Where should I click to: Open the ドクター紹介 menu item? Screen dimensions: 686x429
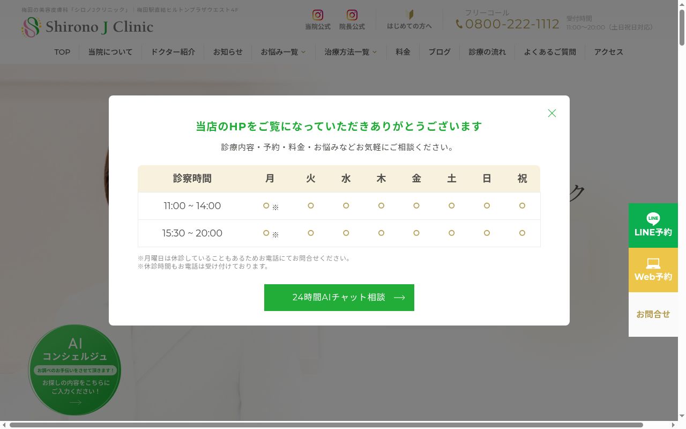point(173,52)
